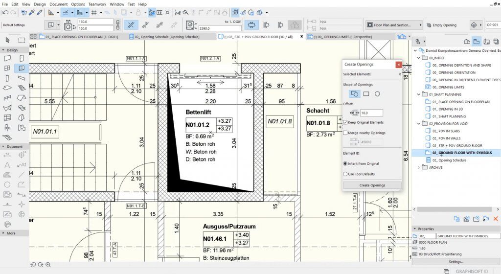Viewport: 501px width, 274px height.
Task: Open the Floor Plan and Section dropdown
Action: coord(393,24)
